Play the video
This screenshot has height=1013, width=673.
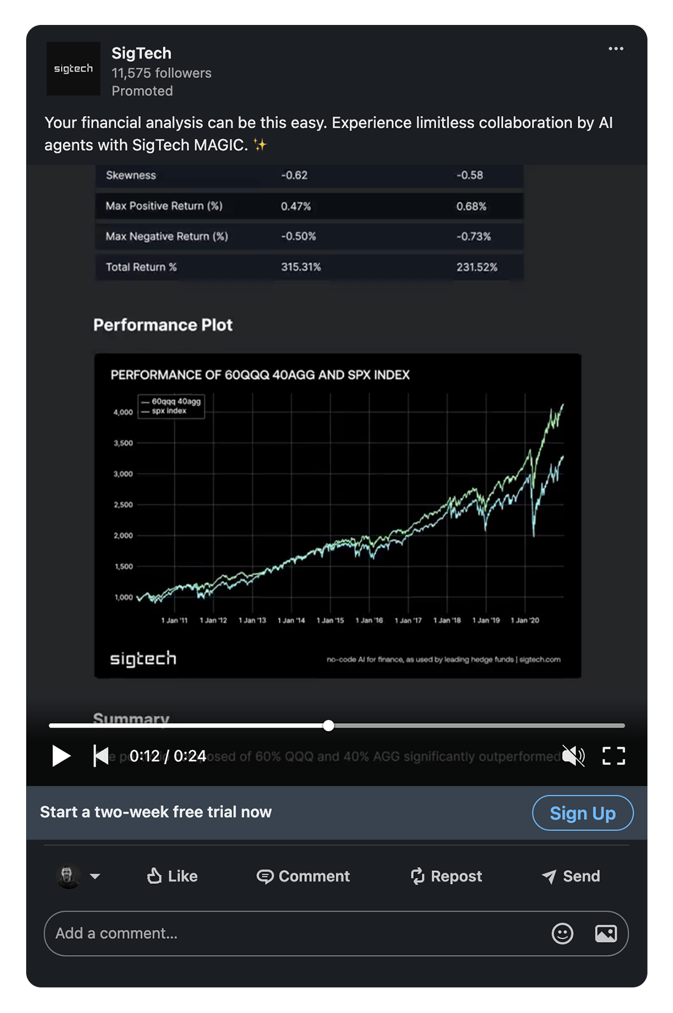click(x=61, y=756)
